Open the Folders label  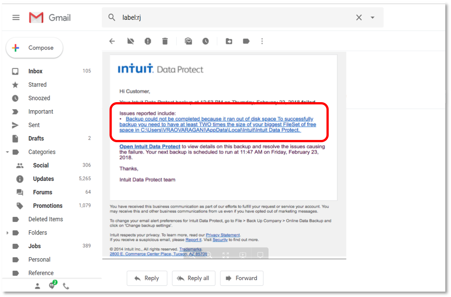point(37,233)
